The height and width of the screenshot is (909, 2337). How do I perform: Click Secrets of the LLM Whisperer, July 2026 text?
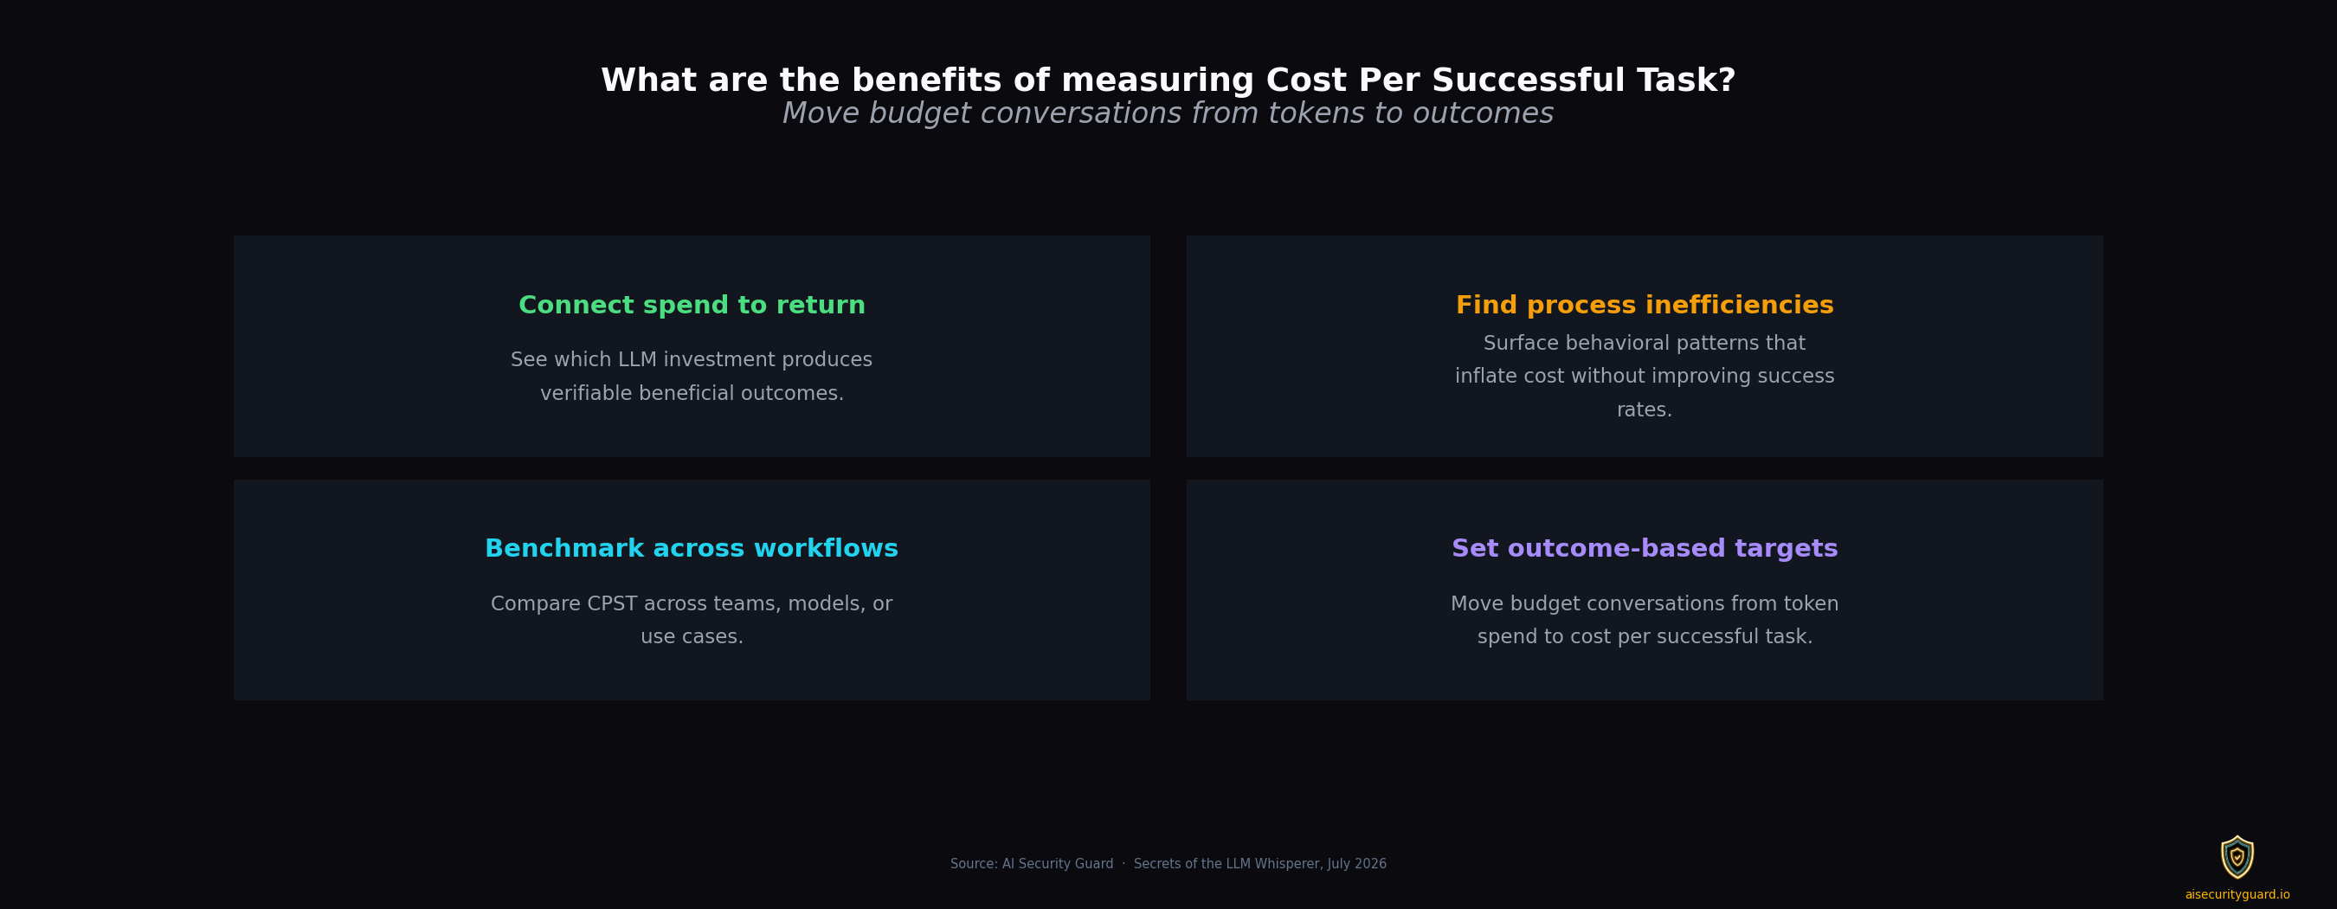pos(1260,864)
